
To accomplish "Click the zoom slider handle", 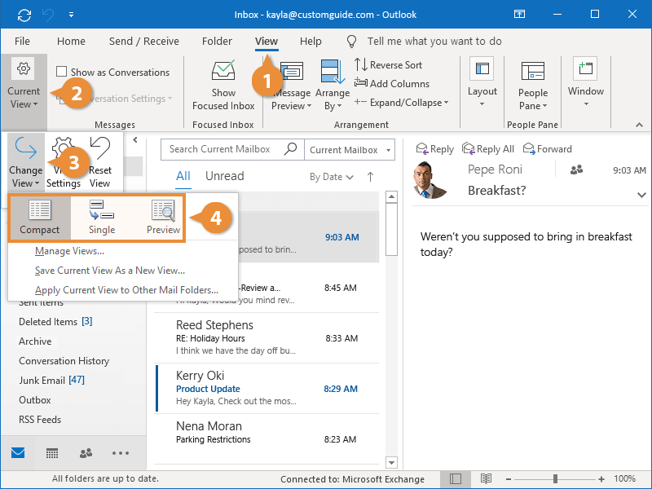I will point(555,479).
